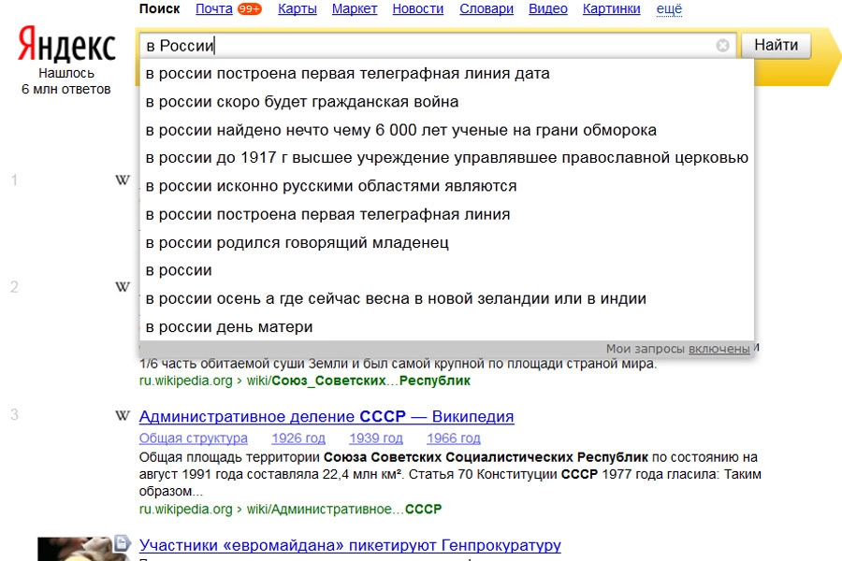Choose suggestion "в россии скоро будет гражданская война"
This screenshot has width=842, height=561.
tap(302, 102)
